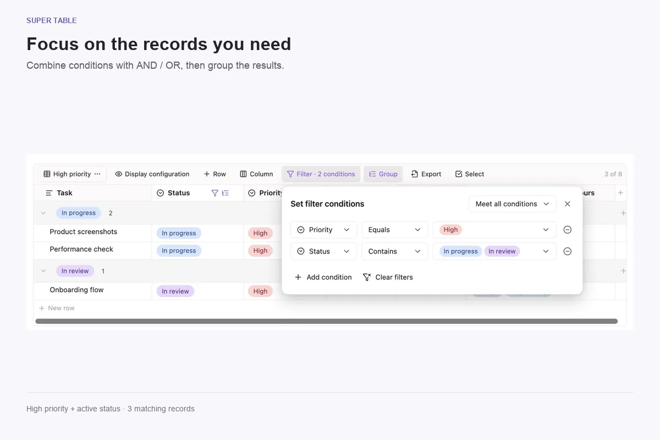
Task: Click the Task column header
Action: click(x=92, y=193)
